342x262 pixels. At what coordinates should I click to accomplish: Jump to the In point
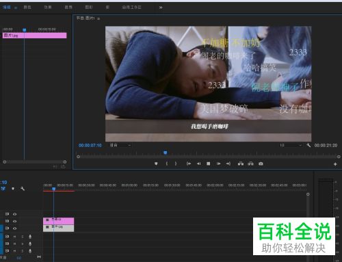tap(189, 163)
